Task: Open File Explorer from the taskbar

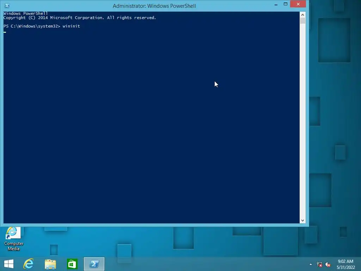Action: (x=50, y=264)
